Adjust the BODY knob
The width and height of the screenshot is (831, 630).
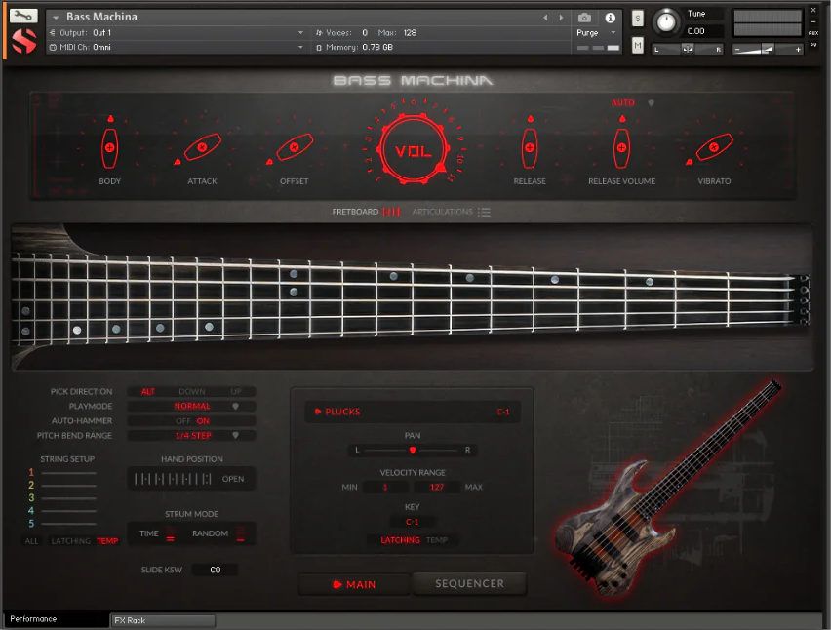tap(109, 146)
